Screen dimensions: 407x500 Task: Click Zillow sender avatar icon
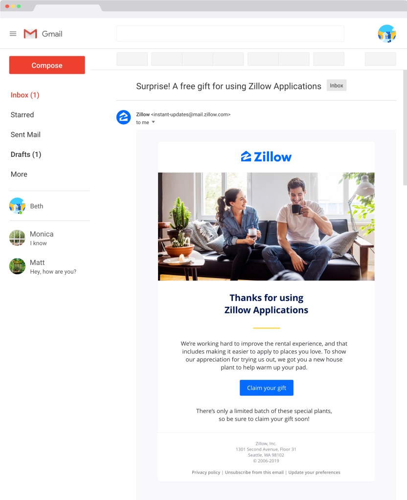click(x=124, y=117)
